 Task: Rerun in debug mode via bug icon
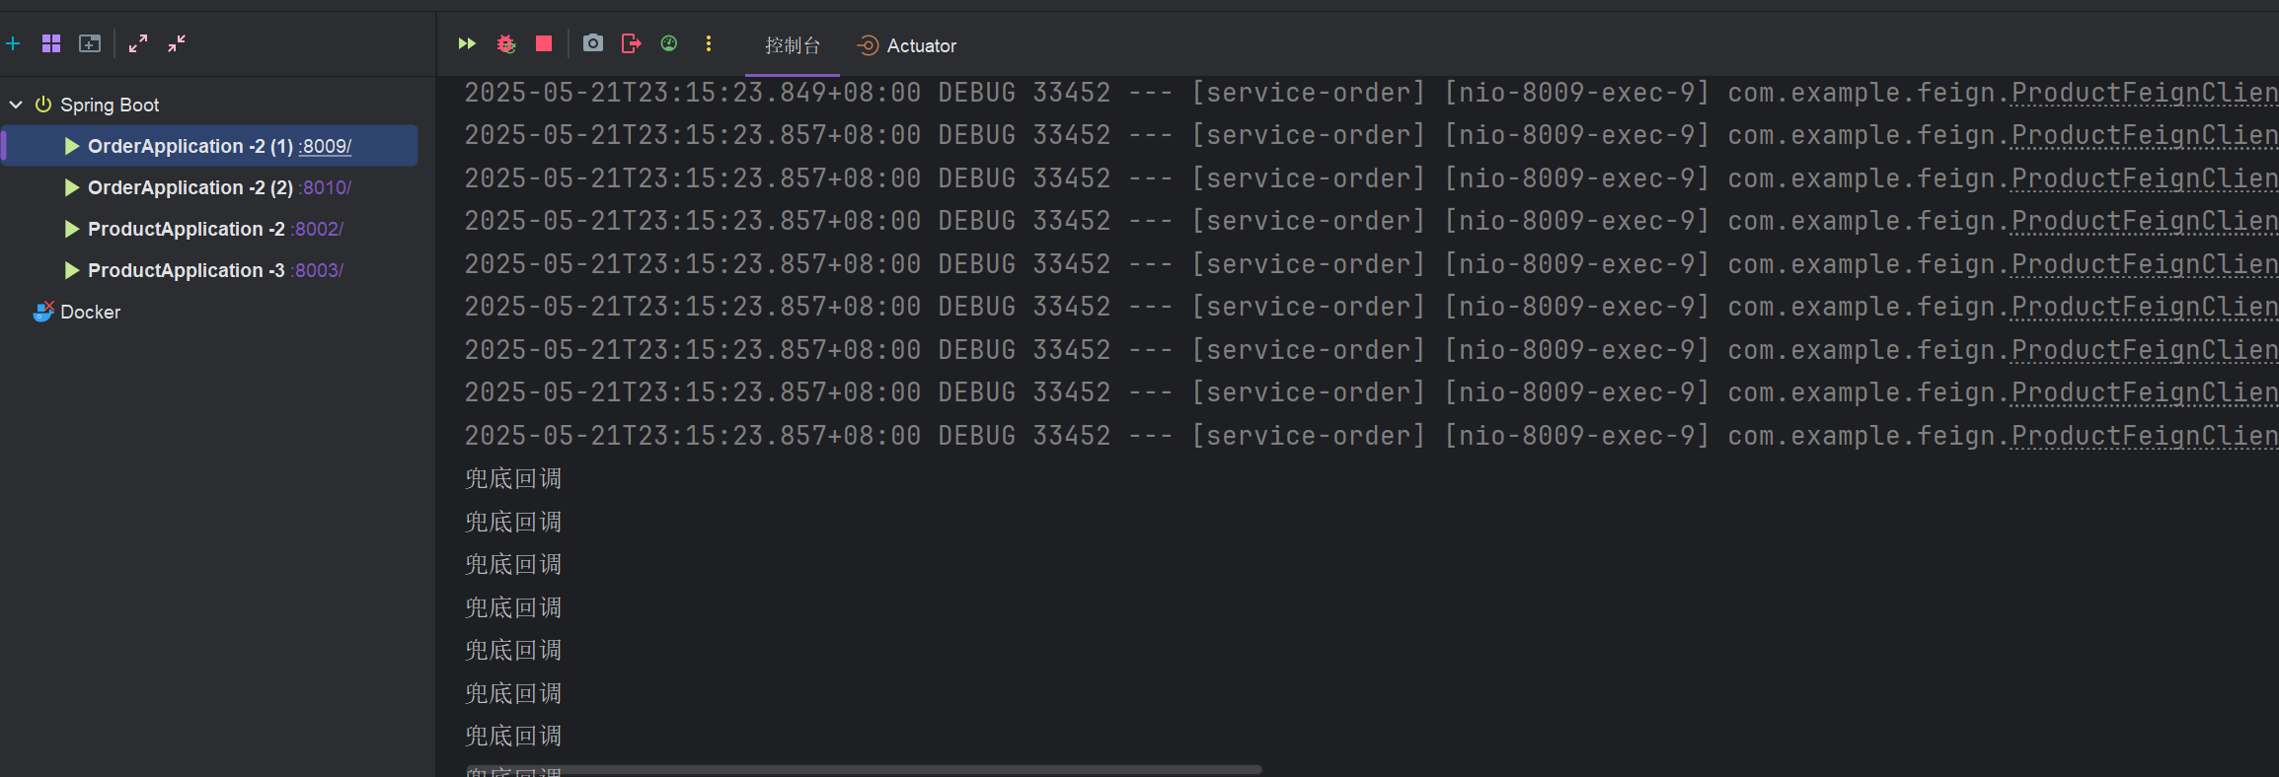click(506, 43)
